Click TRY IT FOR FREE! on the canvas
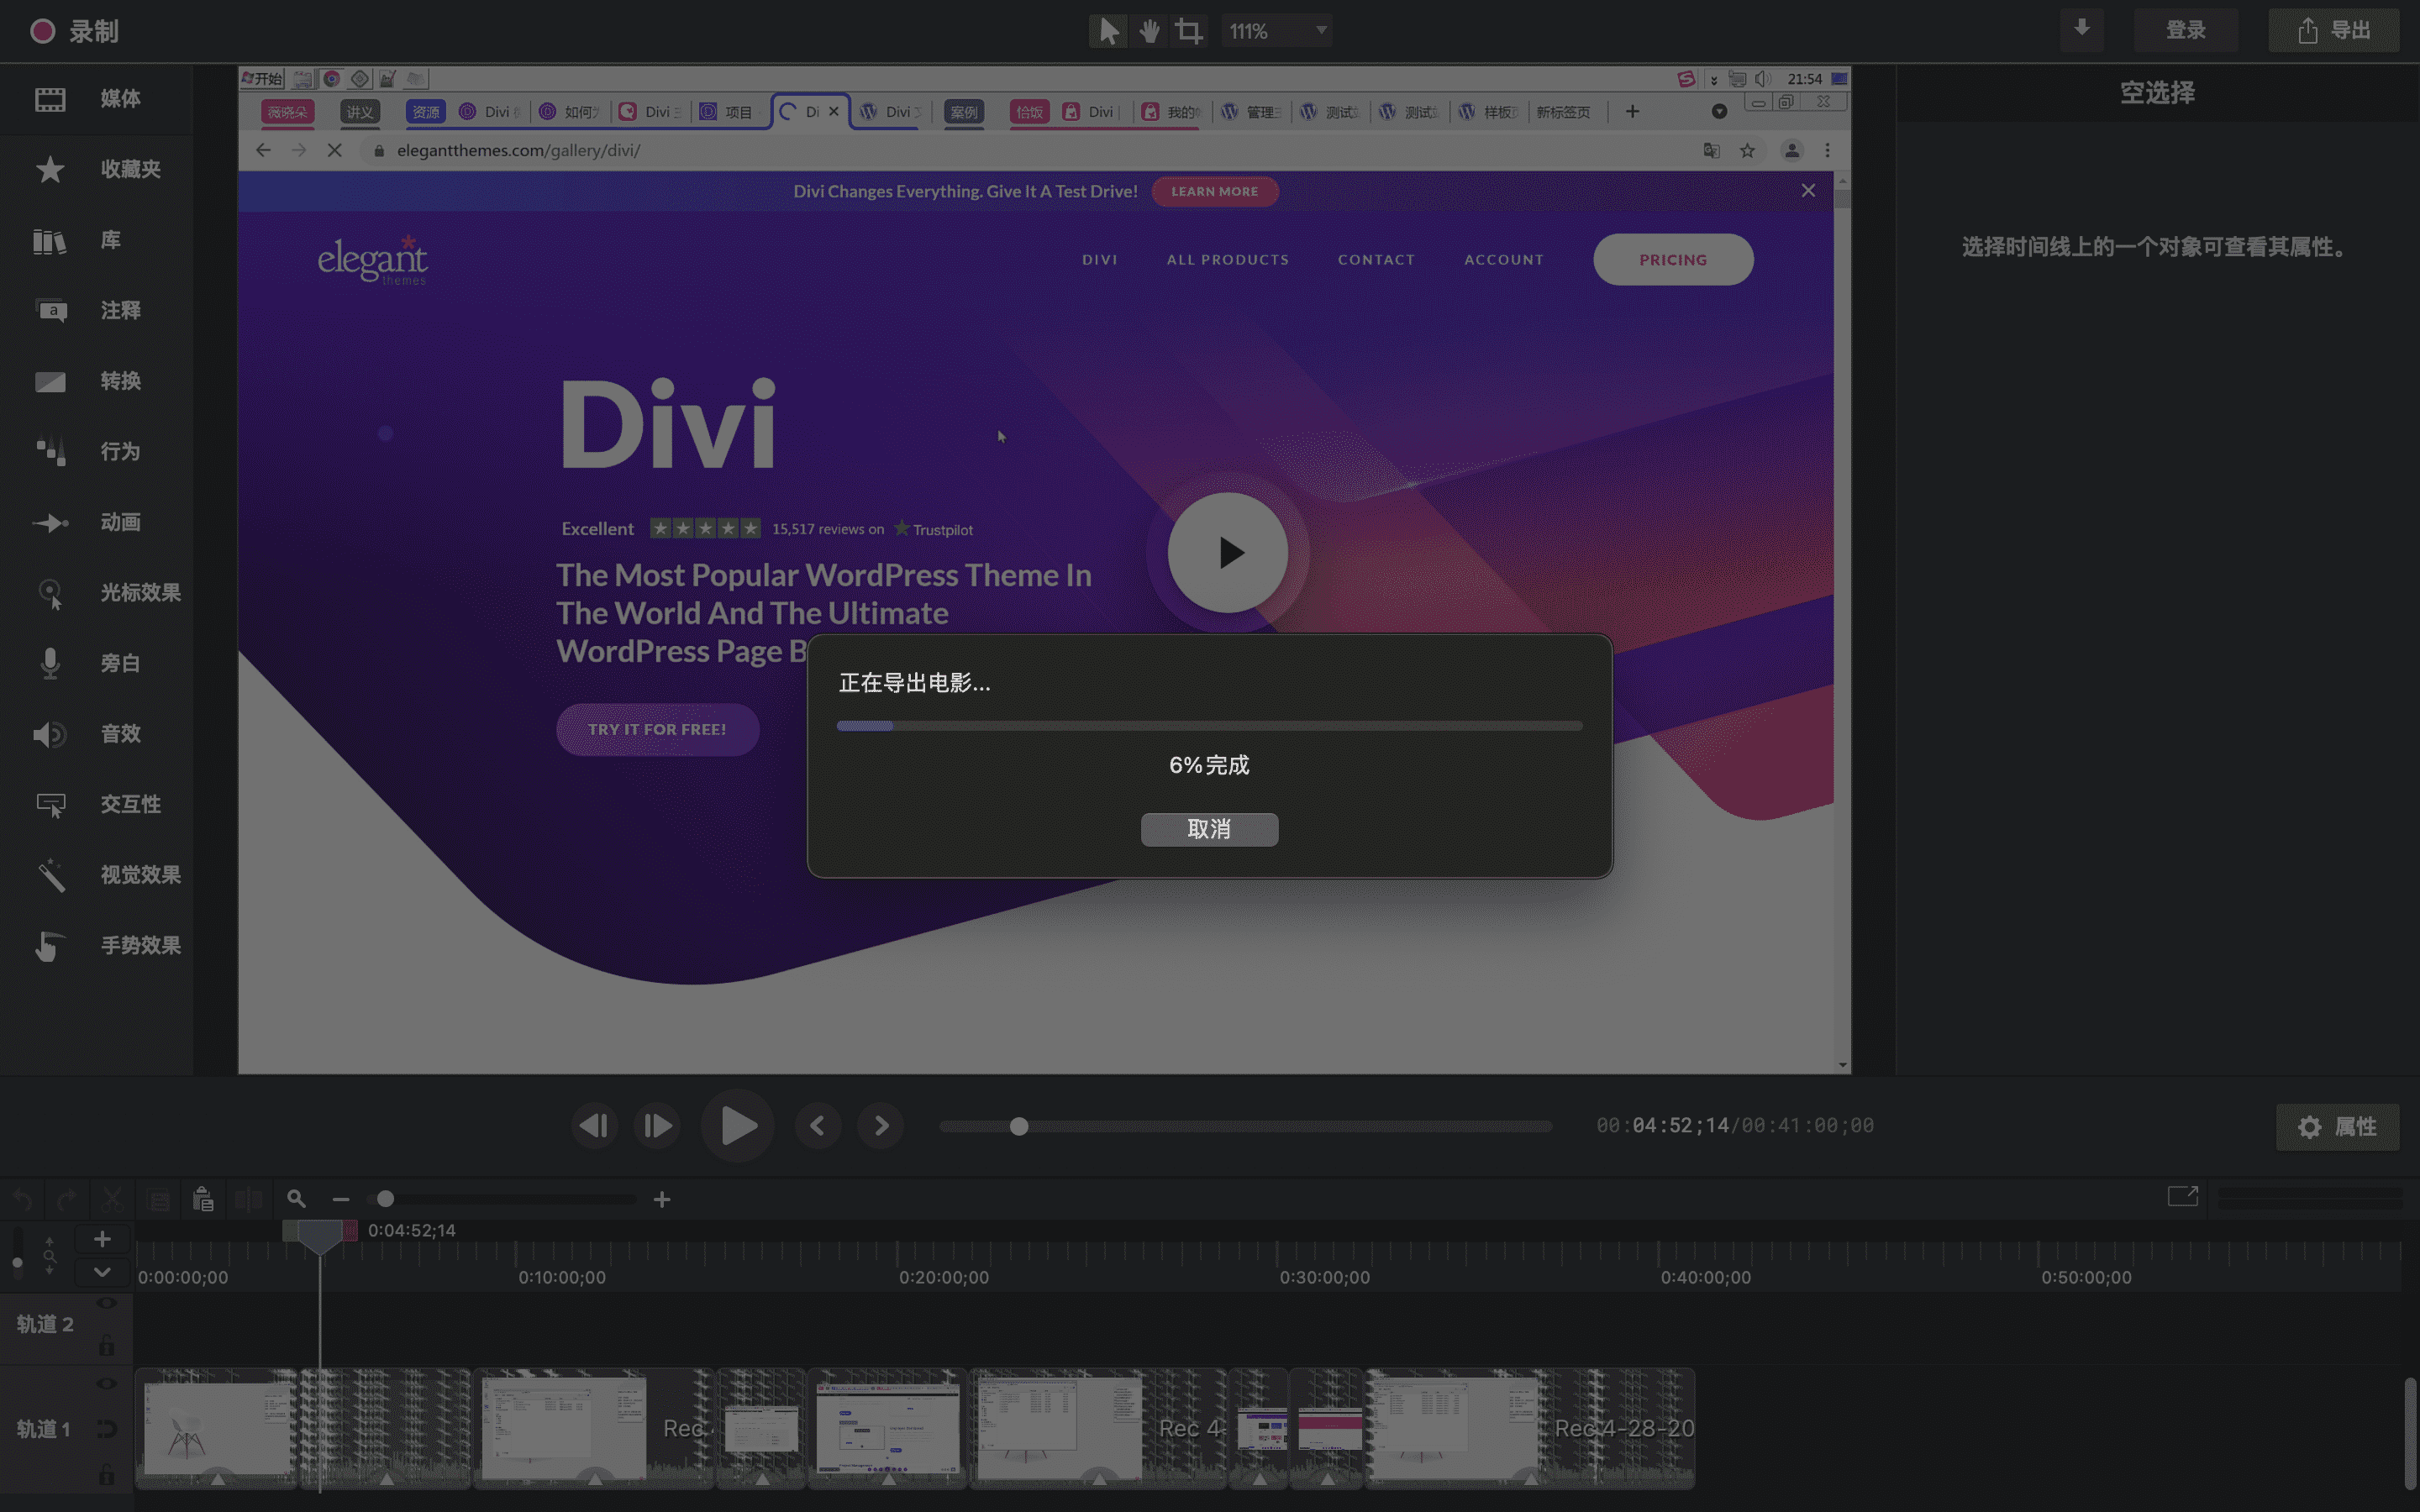The width and height of the screenshot is (2420, 1512). click(x=657, y=729)
